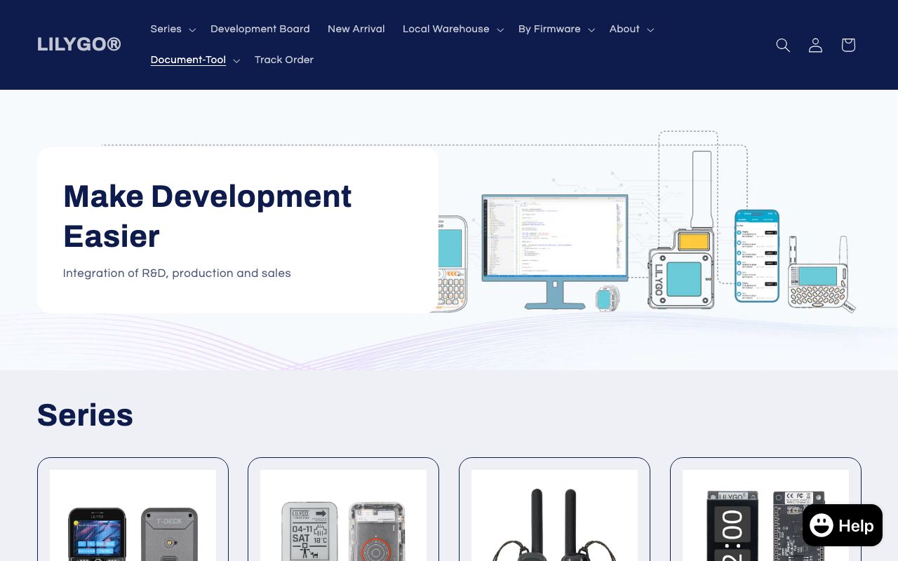This screenshot has height=561, width=898.
Task: Click the Make Development Easier banner heading
Action: click(208, 216)
